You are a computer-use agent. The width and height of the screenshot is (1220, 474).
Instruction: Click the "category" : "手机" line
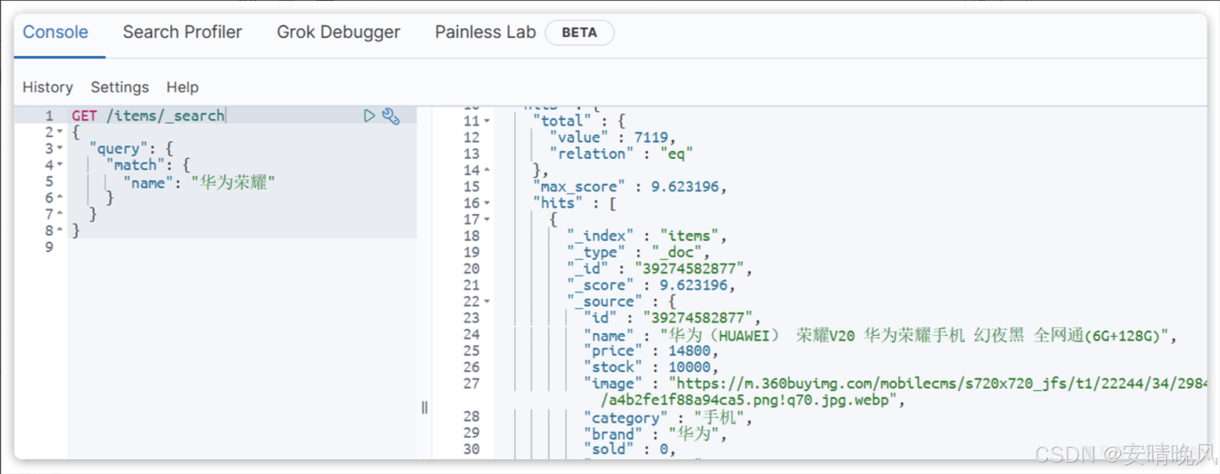point(667,418)
